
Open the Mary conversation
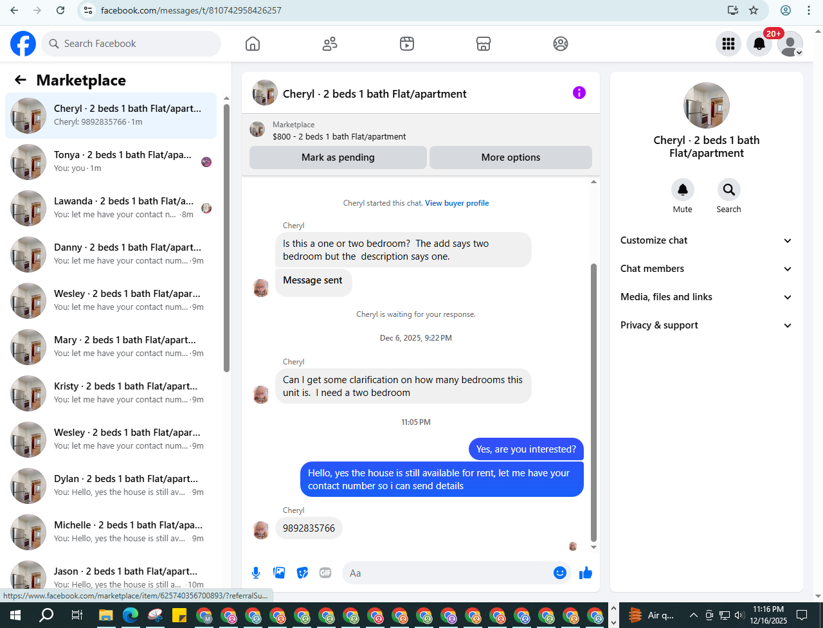111,347
